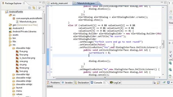This screenshot has height=97, width=173.
Task: Click editor horizontal scrollbar right arrow
Action: (160, 78)
